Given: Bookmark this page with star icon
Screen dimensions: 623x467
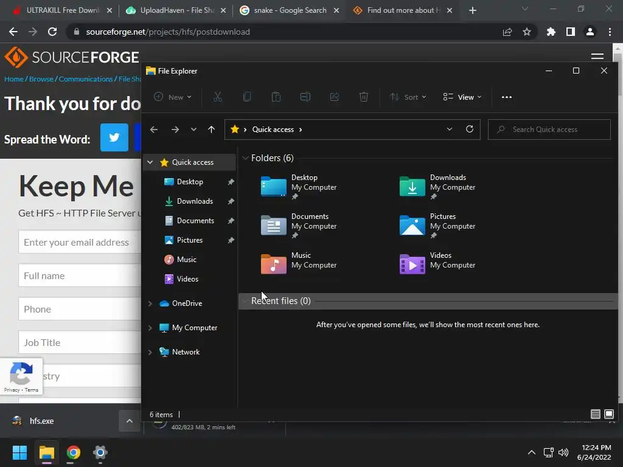Looking at the screenshot, I should (x=527, y=32).
